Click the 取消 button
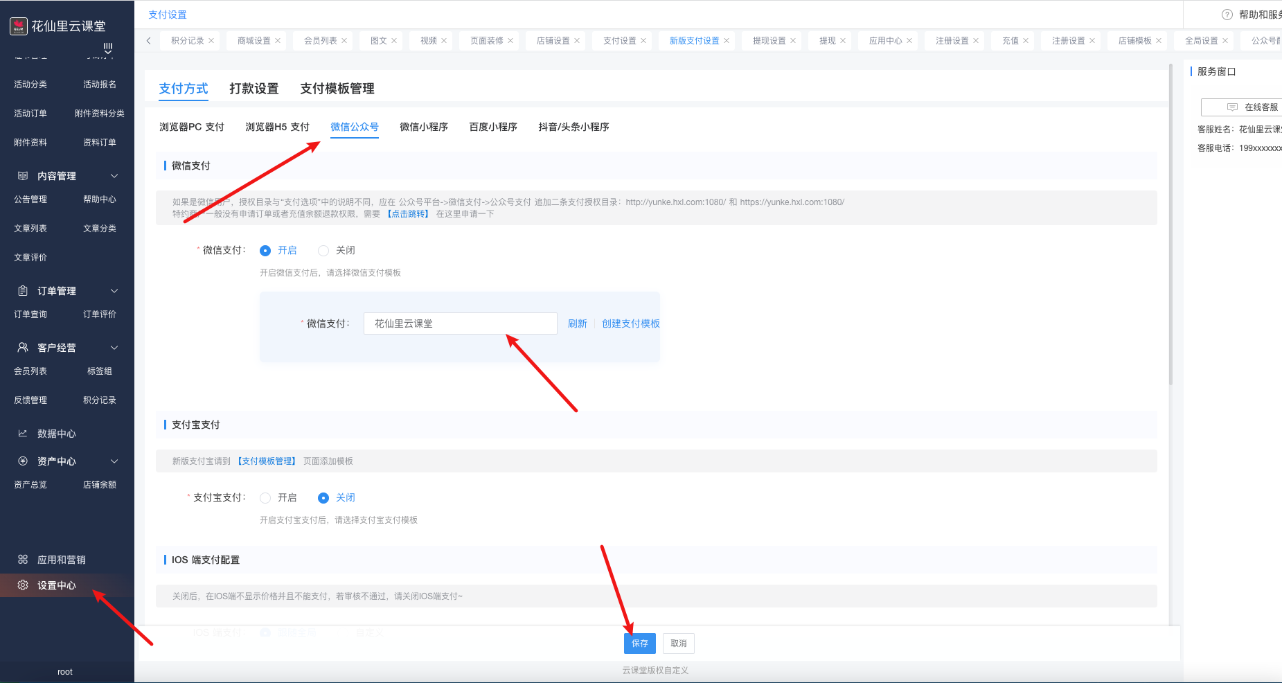This screenshot has width=1282, height=683. click(x=679, y=644)
